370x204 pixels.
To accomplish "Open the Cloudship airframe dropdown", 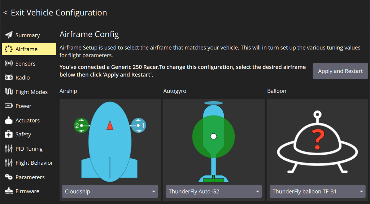I will (110, 191).
